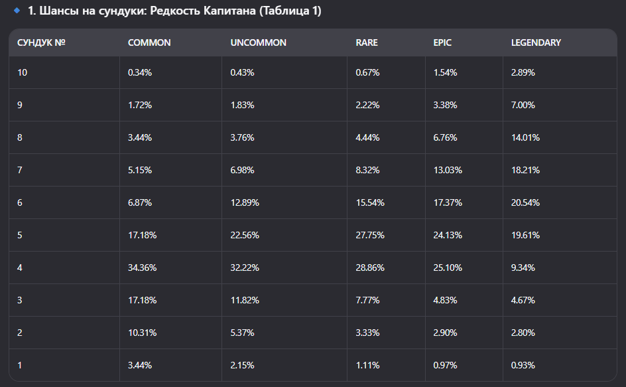Click the 25.10% EPIC cell
Image resolution: width=626 pixels, height=387 pixels.
click(x=448, y=268)
